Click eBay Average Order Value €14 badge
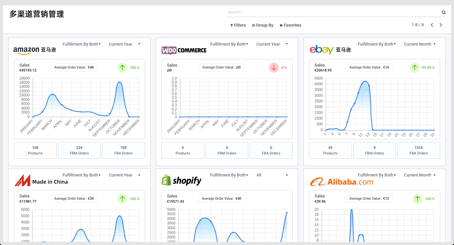 (x=369, y=68)
